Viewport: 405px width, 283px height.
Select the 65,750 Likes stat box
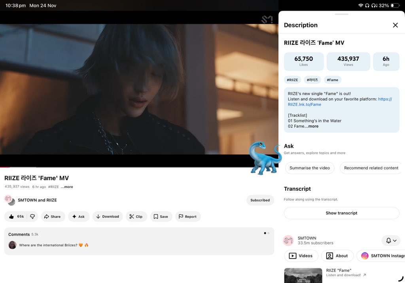(304, 61)
